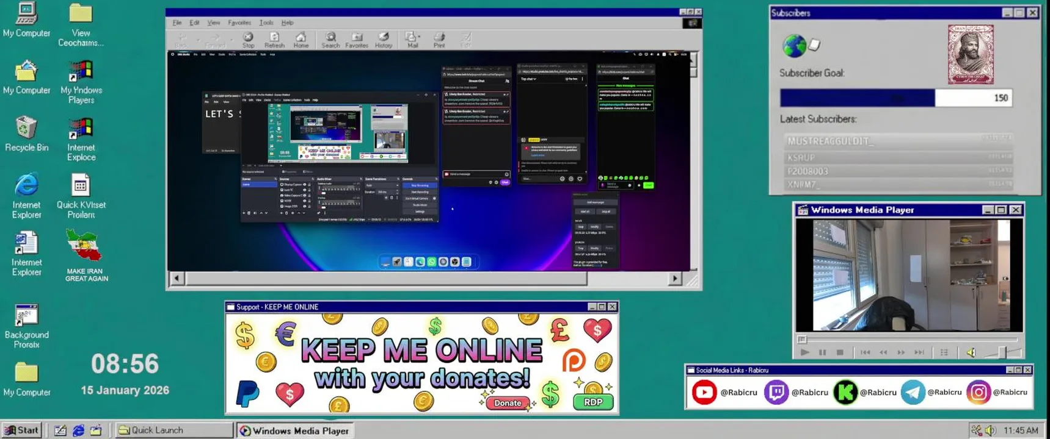
Task: Click the browser horizontal scrollbar left arrow
Action: (x=177, y=279)
